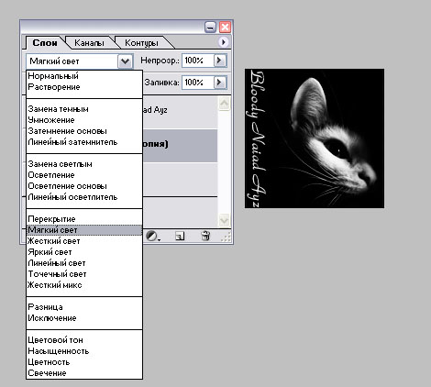Minimize the Layers palette window

coord(210,28)
